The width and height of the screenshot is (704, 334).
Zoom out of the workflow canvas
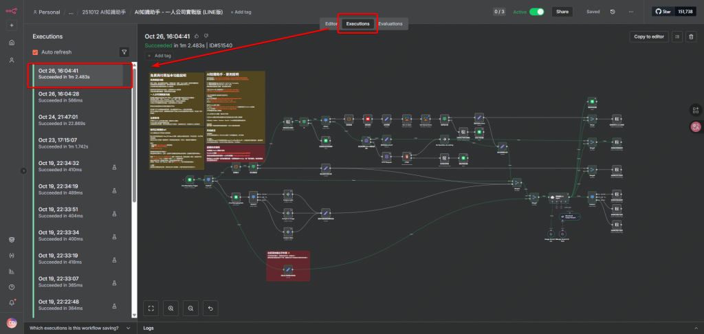coord(190,308)
